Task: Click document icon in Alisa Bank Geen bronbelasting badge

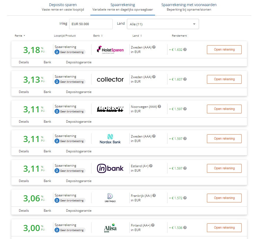Action: 57,230
